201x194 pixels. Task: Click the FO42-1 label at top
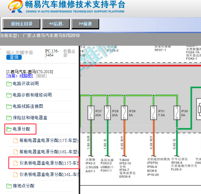192,58
